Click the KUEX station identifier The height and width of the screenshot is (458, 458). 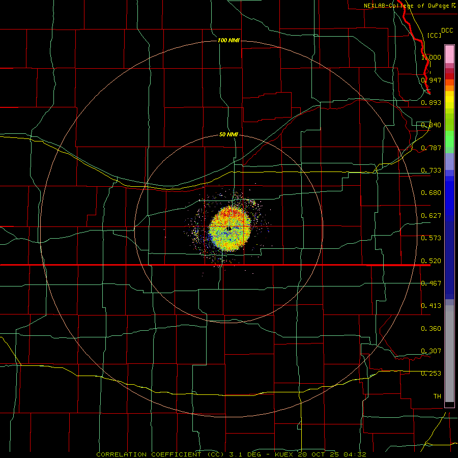click(285, 454)
